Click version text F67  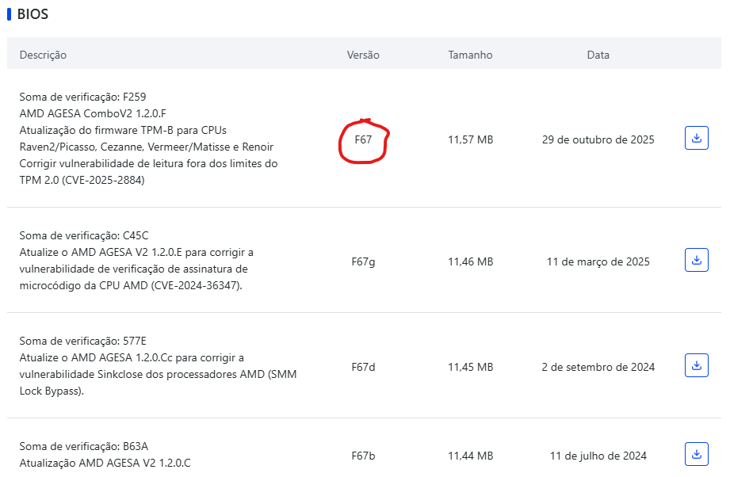click(363, 139)
